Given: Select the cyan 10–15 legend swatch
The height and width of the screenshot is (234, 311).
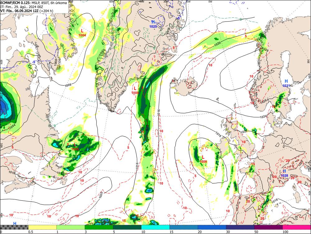Looking at the screenshot, I should (155, 227).
